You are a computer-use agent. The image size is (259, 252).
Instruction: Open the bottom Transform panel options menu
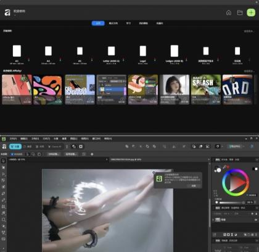[257, 240]
